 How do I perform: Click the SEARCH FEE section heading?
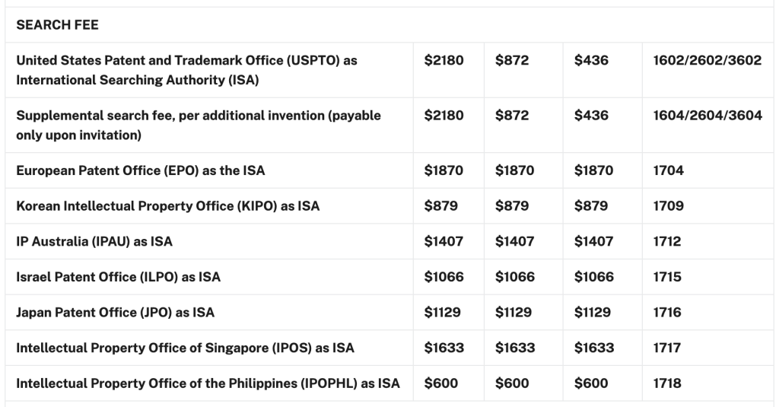click(x=57, y=25)
